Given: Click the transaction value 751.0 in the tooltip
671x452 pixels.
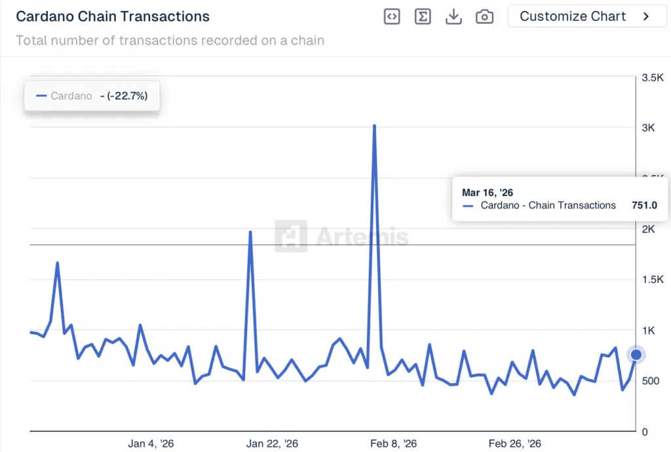Looking at the screenshot, I should pyautogui.click(x=644, y=205).
